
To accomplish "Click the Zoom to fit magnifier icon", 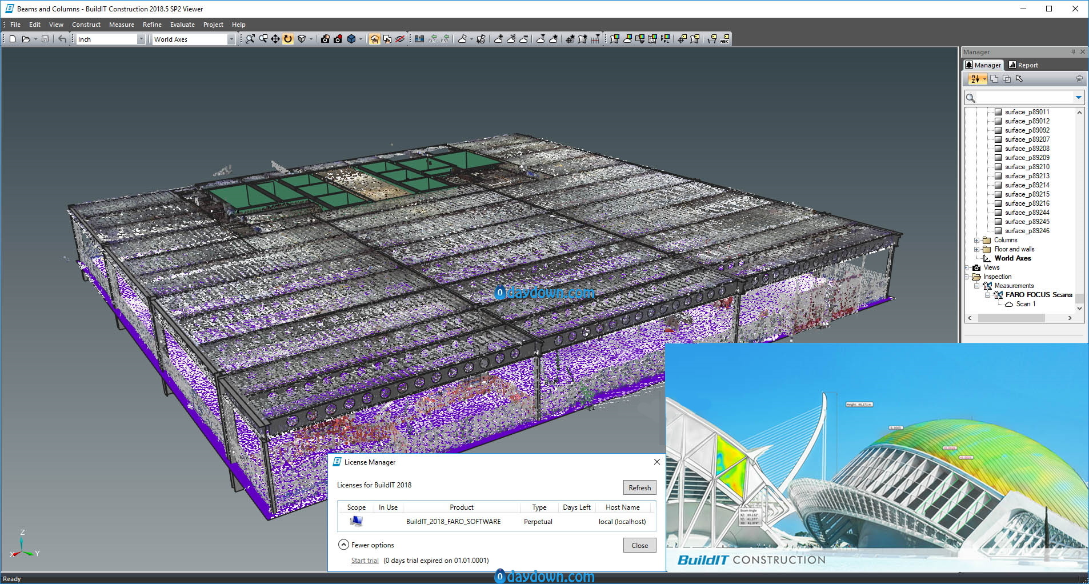I will click(x=250, y=39).
